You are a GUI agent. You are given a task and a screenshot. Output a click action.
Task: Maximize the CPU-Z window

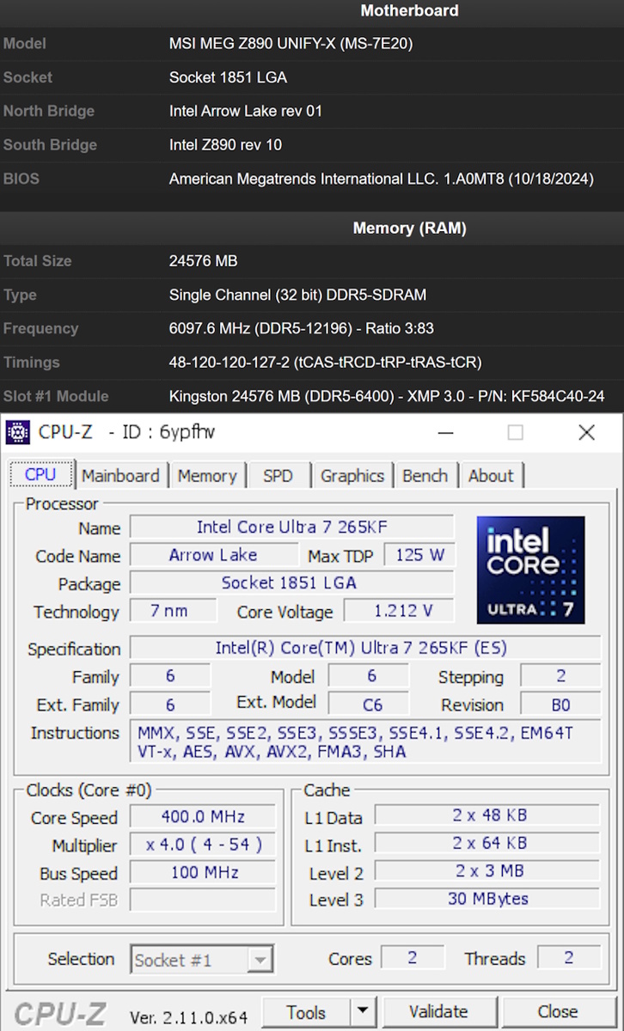[x=515, y=432]
